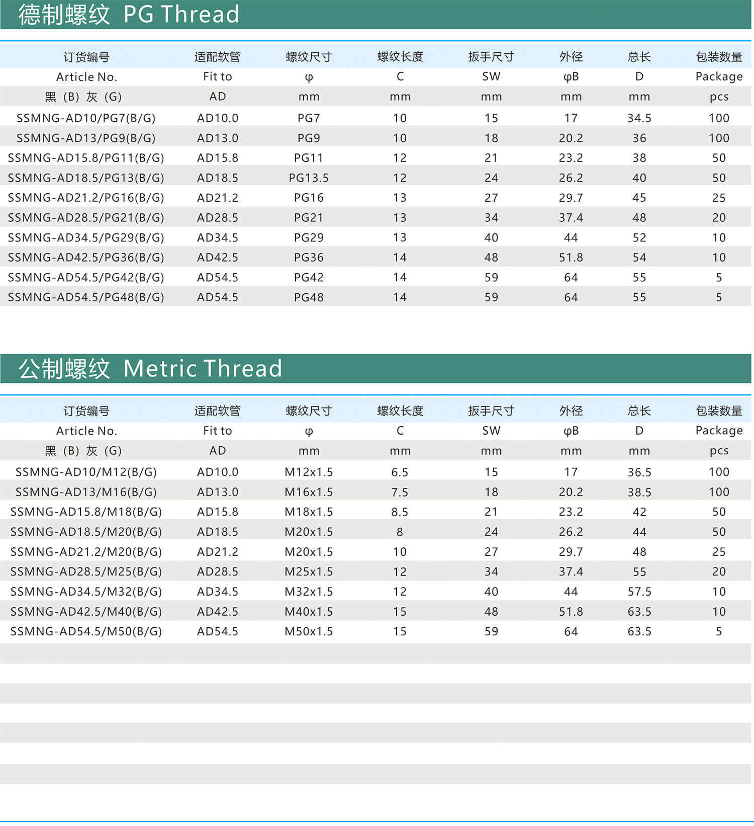Select the M50x1.5 thread size cell
This screenshot has width=754, height=826.
(x=309, y=631)
